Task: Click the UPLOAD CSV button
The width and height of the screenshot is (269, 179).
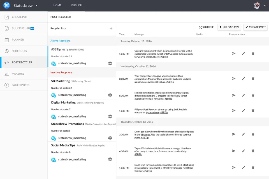Action: [x=229, y=27]
